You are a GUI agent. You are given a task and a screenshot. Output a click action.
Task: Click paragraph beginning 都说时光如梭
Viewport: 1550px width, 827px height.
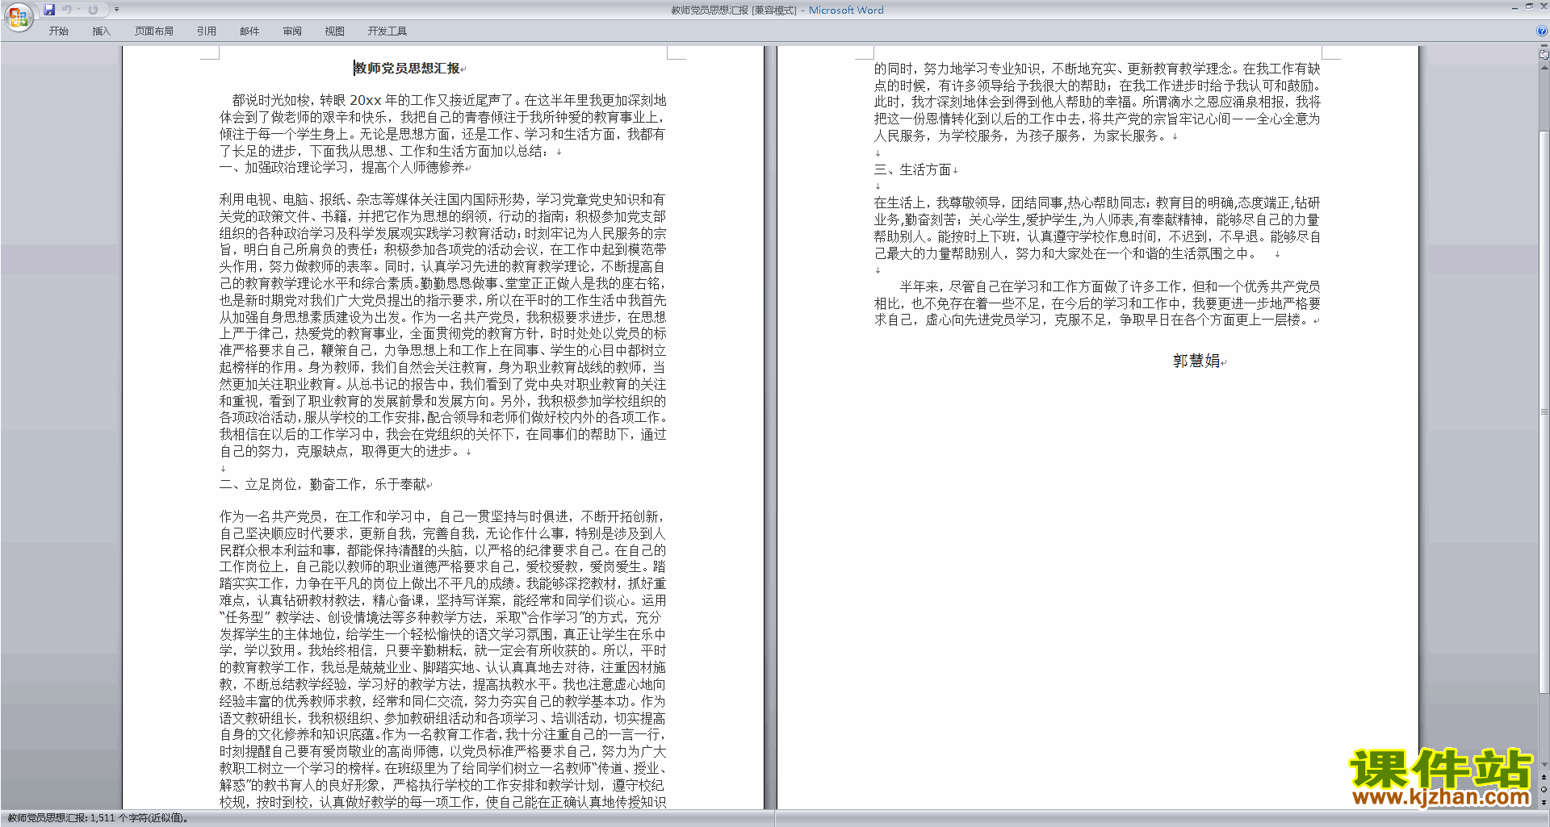(x=443, y=126)
